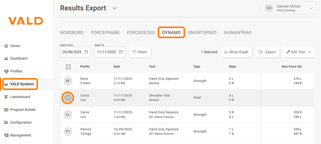Open Dashboard from the sidebar
This screenshot has width=321, height=144.
[16, 58]
